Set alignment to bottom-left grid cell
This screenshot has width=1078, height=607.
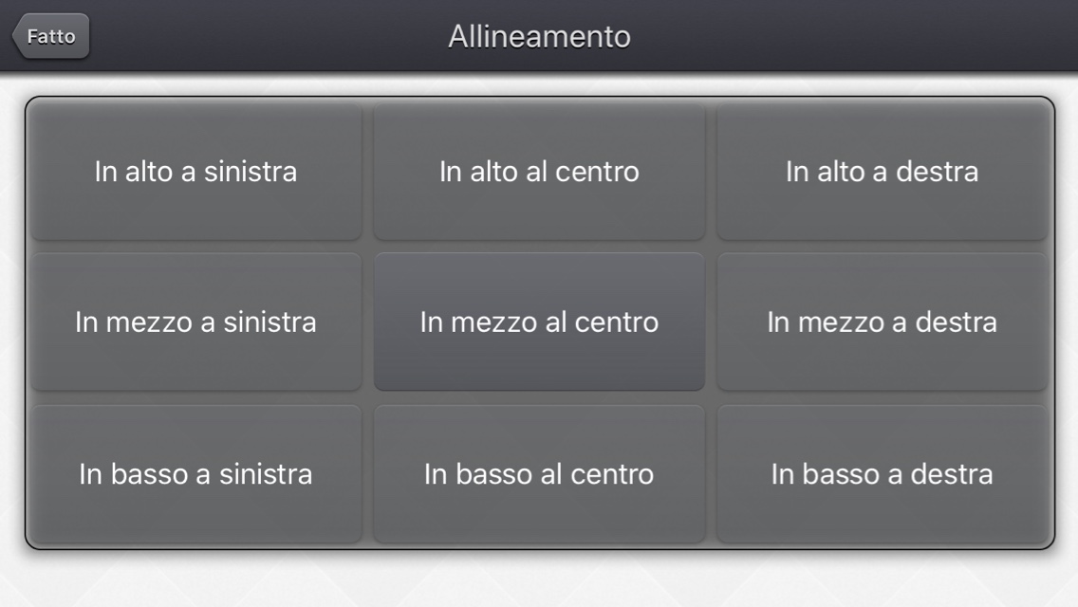[x=195, y=473]
